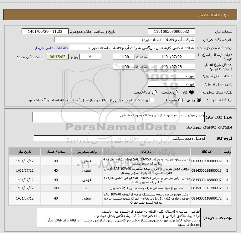Click the remaining time countdown 00:15:03
Viewport: 241px width, 233px height.
pyautogui.click(x=58, y=57)
